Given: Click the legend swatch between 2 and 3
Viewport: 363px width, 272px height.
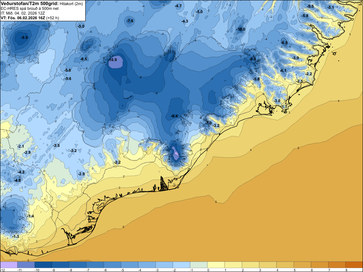Looking at the screenshot, I should point(250,265).
